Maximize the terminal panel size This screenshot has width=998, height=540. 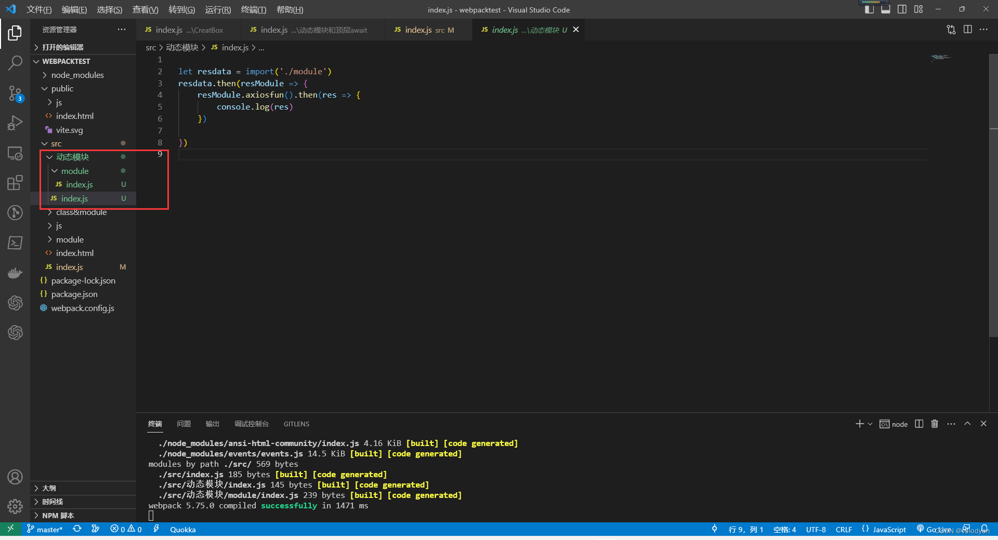pos(967,424)
